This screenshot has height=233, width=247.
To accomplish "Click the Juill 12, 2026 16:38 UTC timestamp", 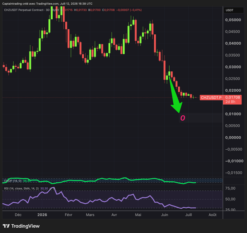I will pyautogui.click(x=76, y=4).
